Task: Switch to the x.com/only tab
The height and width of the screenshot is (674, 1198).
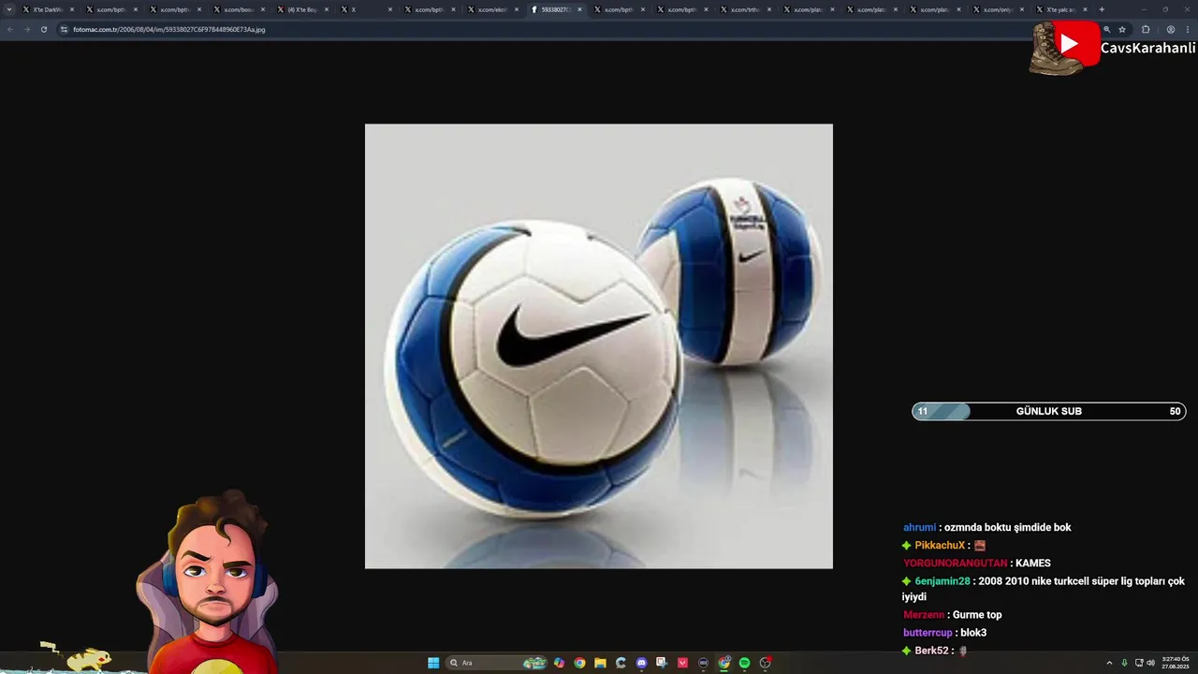Action: [x=996, y=9]
